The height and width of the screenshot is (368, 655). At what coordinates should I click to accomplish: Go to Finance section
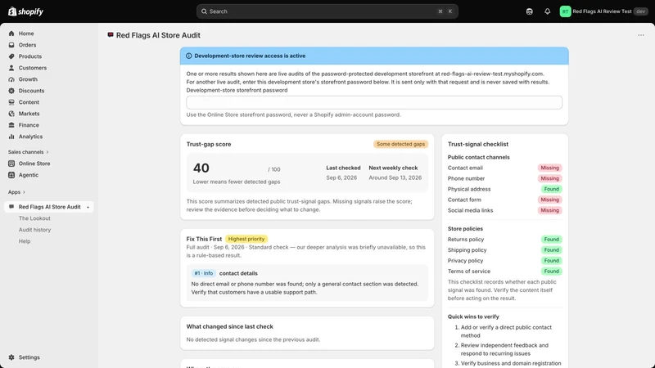[x=29, y=125]
